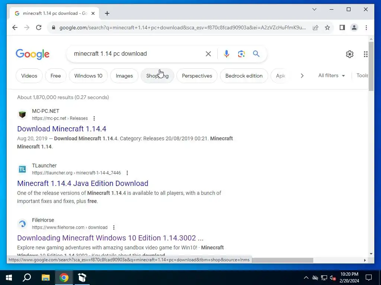
Task: Start voice search with microphone
Action: point(227,54)
